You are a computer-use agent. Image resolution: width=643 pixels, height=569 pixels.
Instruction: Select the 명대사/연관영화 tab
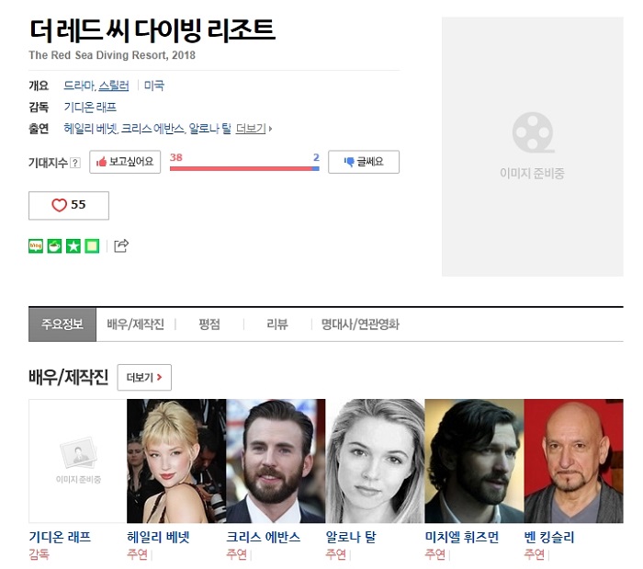(360, 324)
